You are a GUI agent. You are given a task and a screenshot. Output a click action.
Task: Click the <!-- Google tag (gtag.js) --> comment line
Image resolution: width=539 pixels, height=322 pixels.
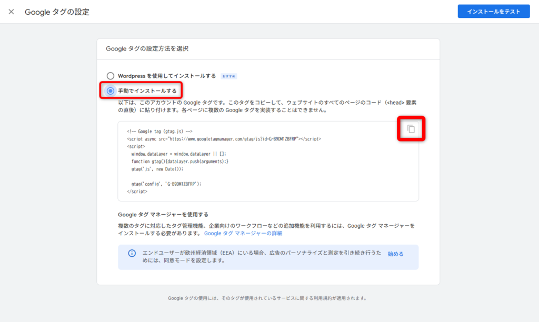point(159,132)
